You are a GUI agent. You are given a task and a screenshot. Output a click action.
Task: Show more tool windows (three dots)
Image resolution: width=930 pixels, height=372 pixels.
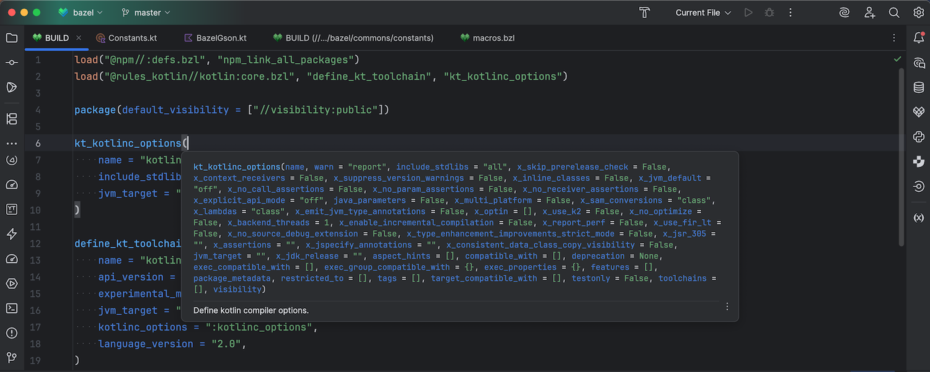[12, 144]
